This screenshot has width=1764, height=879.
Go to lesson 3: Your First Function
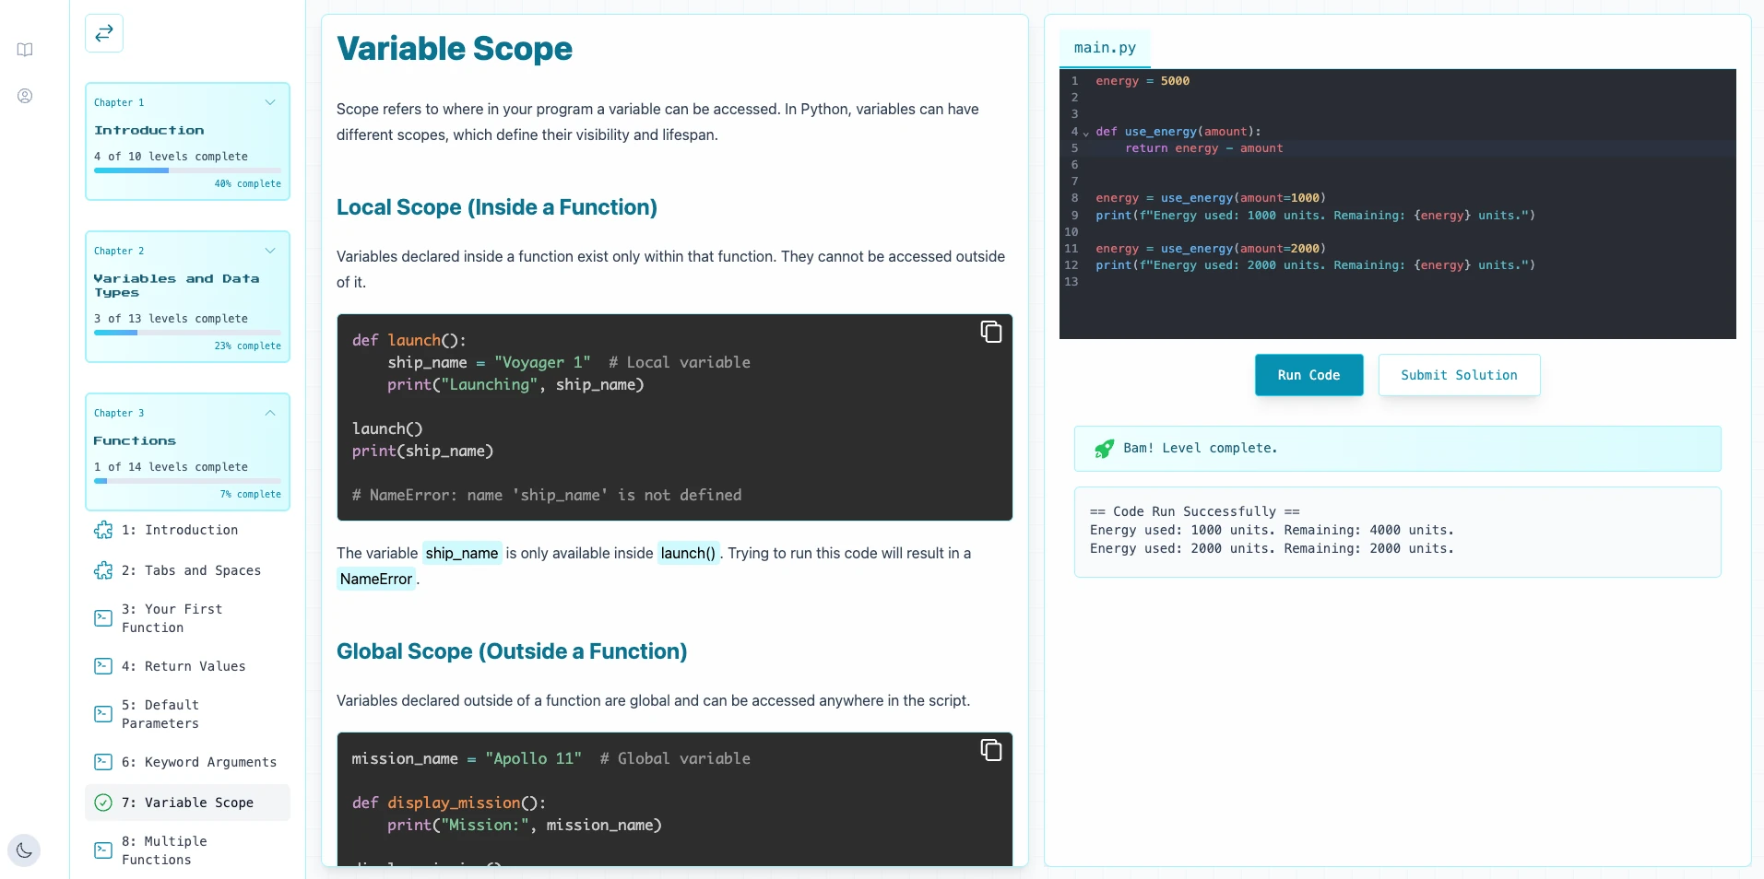pos(187,618)
